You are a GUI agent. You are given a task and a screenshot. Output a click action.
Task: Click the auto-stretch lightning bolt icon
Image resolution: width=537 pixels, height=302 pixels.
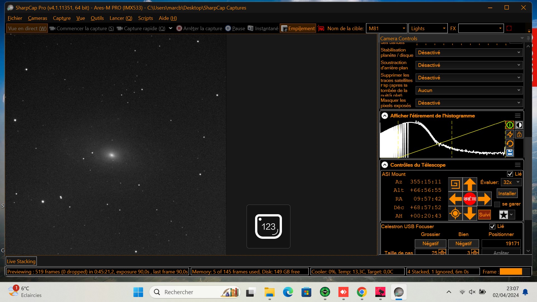(x=510, y=135)
